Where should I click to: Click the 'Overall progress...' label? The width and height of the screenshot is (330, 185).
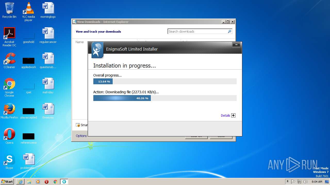(x=107, y=75)
